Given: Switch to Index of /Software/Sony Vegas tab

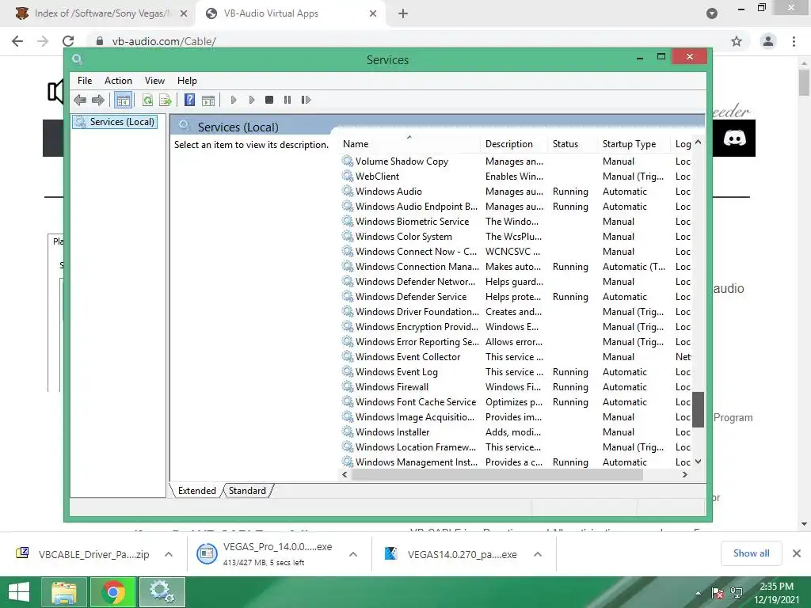Looking at the screenshot, I should (x=102, y=13).
